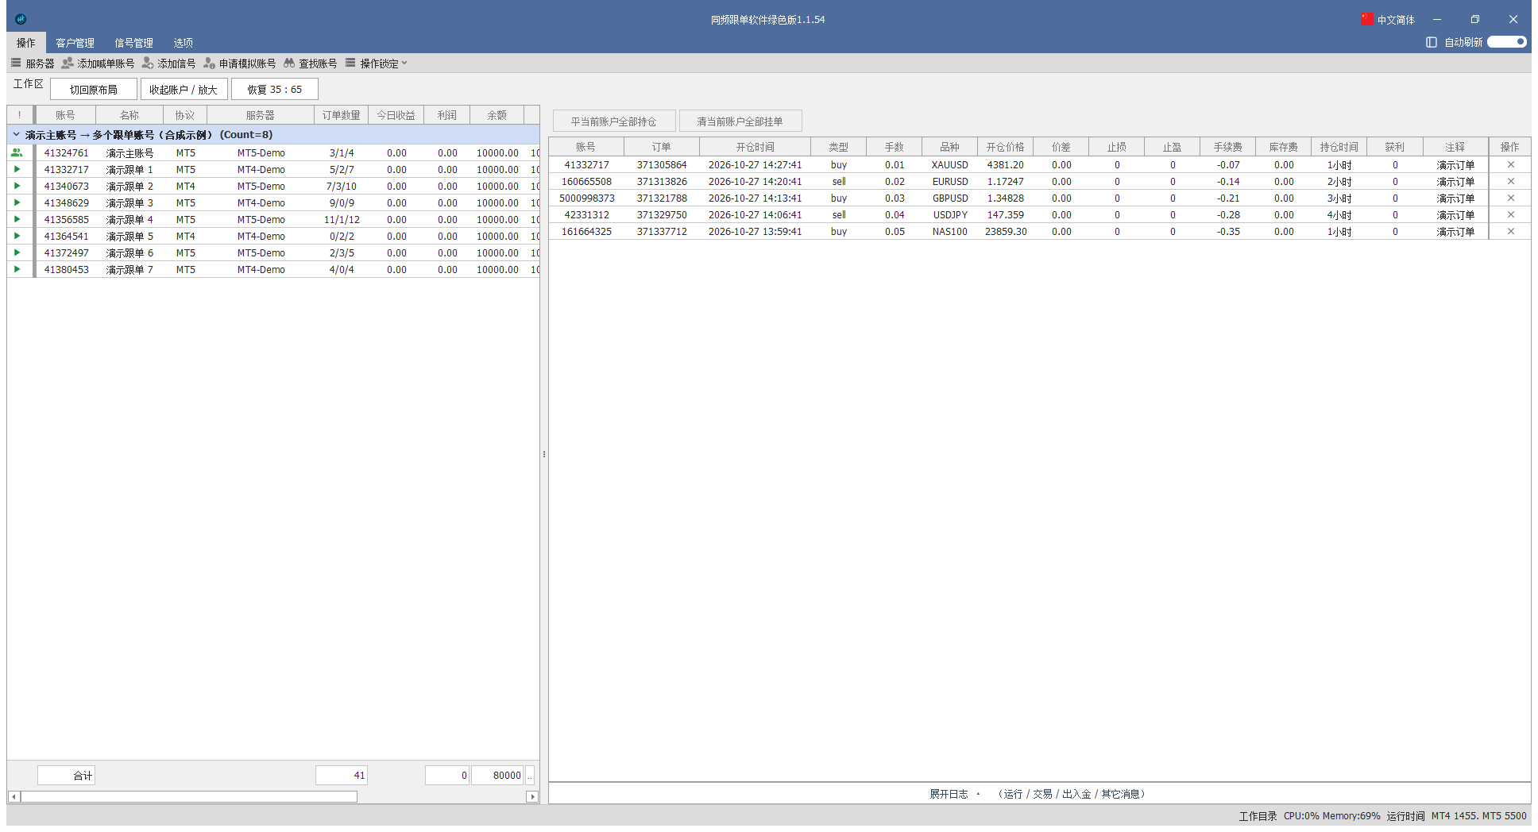
Task: Click the 41 order count total field
Action: pos(342,776)
